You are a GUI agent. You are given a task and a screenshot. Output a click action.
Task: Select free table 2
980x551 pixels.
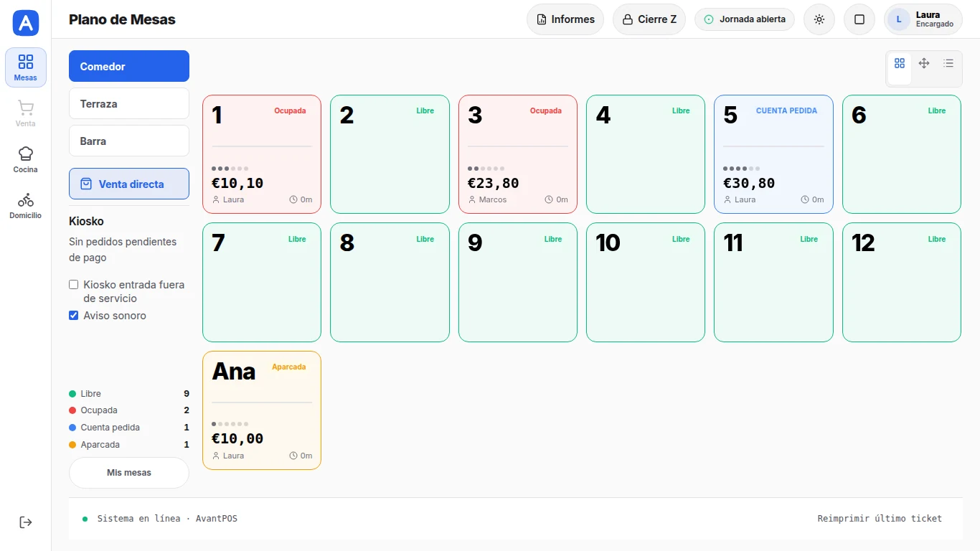point(390,154)
